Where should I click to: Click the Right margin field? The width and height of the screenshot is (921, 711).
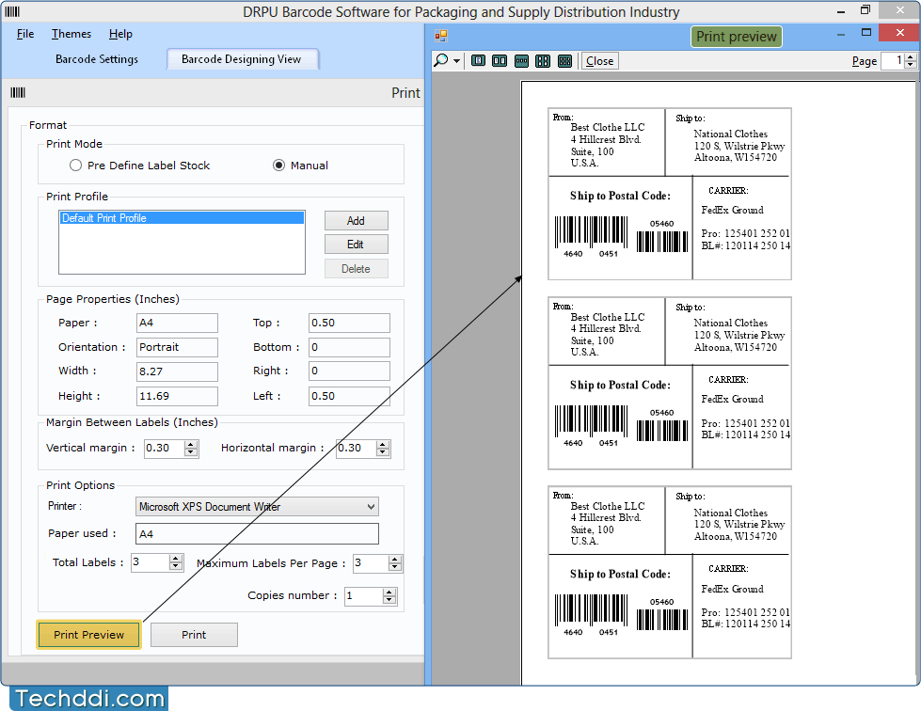[x=349, y=371]
